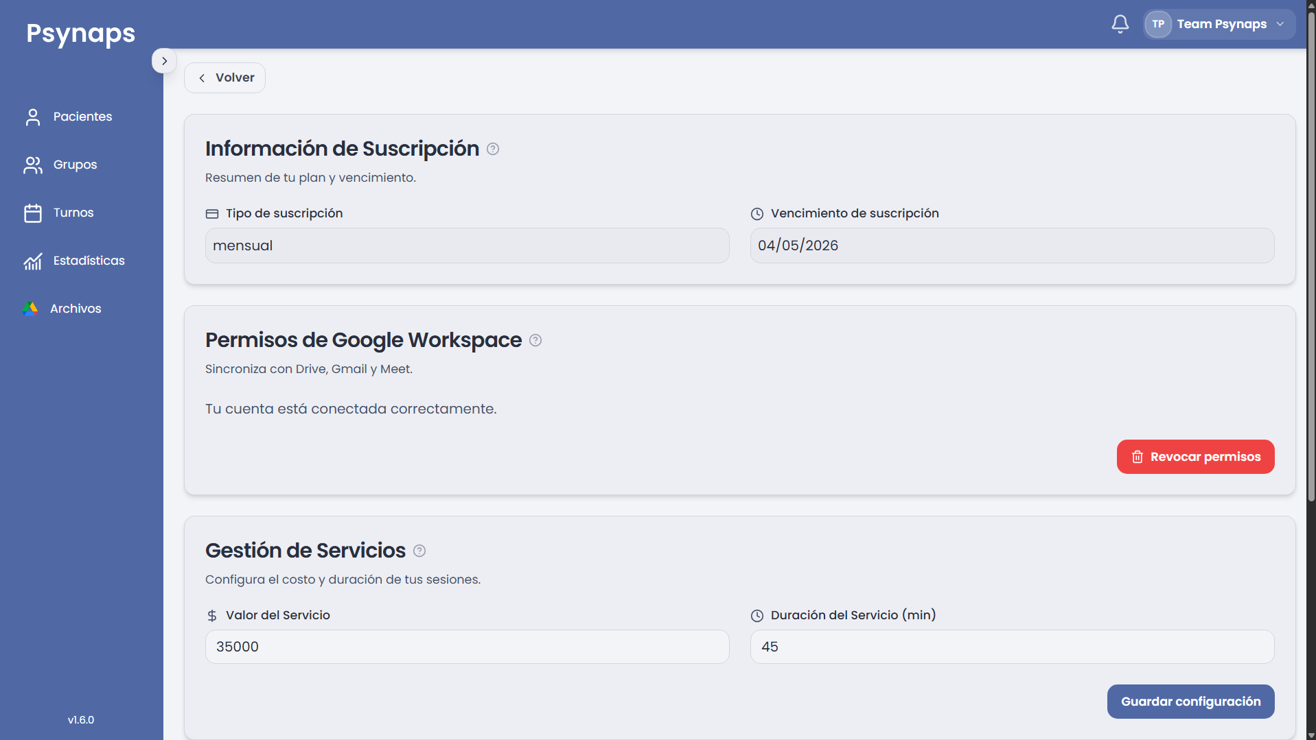
Task: Expand the sidebar with the chevron toggle
Action: (x=164, y=61)
